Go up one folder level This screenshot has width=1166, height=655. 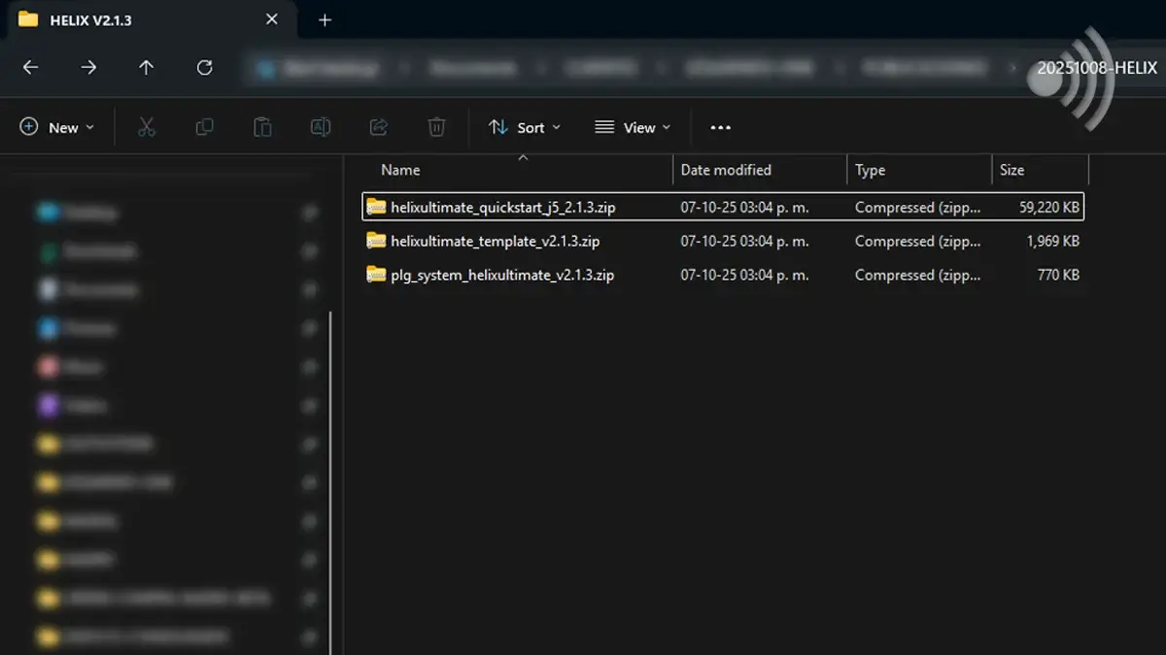click(x=146, y=68)
